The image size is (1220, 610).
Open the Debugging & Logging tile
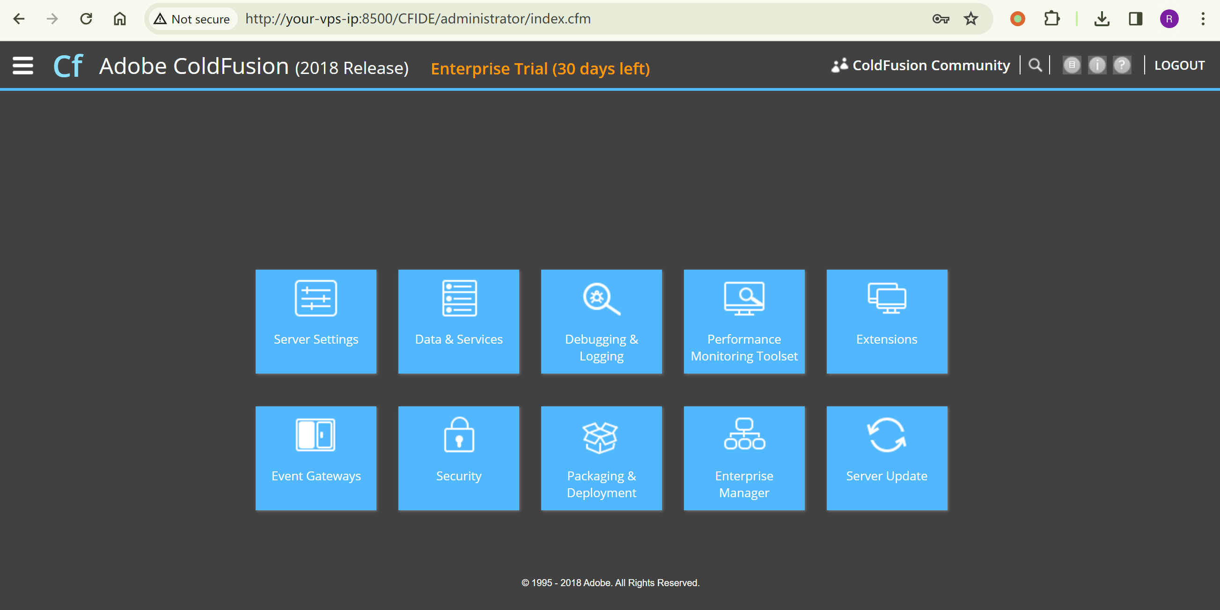(602, 321)
